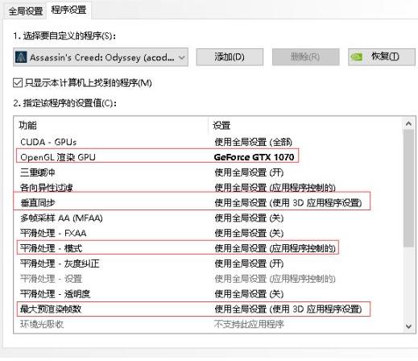Select the 最大预渲染帧数 row
418x361 pixels.
coord(208,309)
